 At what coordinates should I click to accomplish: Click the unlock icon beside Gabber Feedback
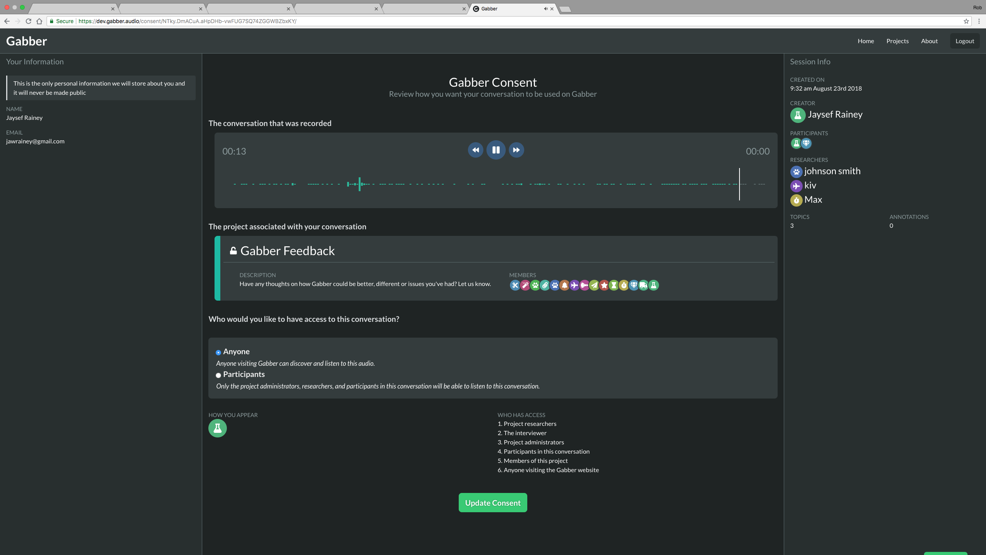click(x=233, y=251)
